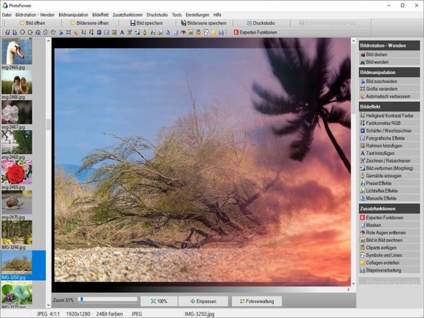Screen dimensions: 424x318
Task: Open the Zusatzfunktionen menu
Action: click(x=128, y=14)
